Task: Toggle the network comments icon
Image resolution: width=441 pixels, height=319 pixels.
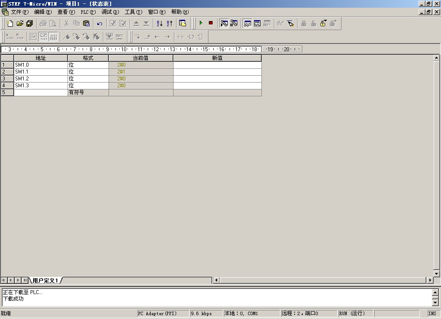Action: [43, 37]
